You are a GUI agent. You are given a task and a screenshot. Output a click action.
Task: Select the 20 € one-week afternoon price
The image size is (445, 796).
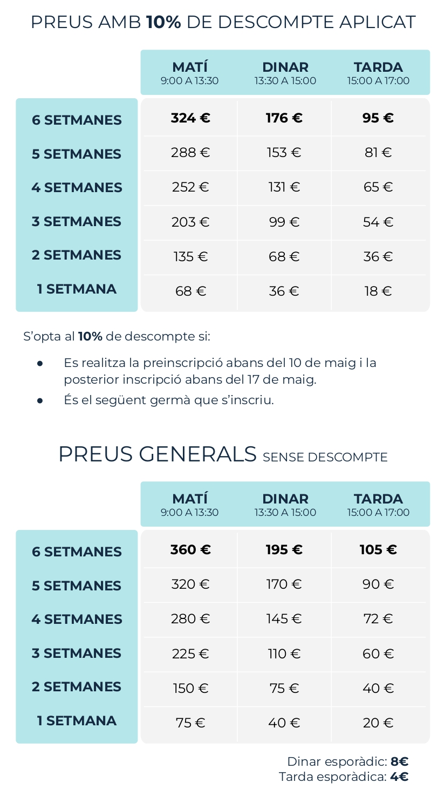pos(378,723)
